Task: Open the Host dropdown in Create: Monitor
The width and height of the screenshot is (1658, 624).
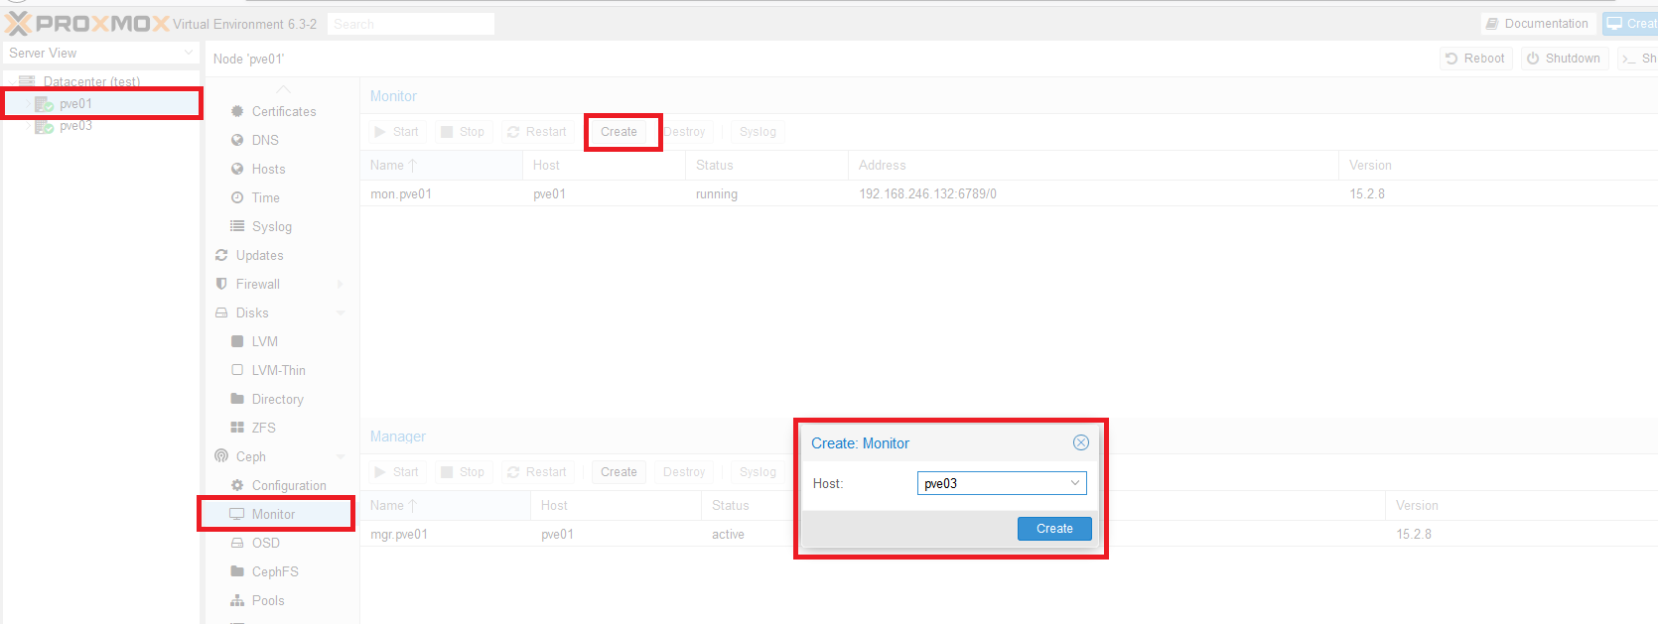Action: click(x=1074, y=483)
